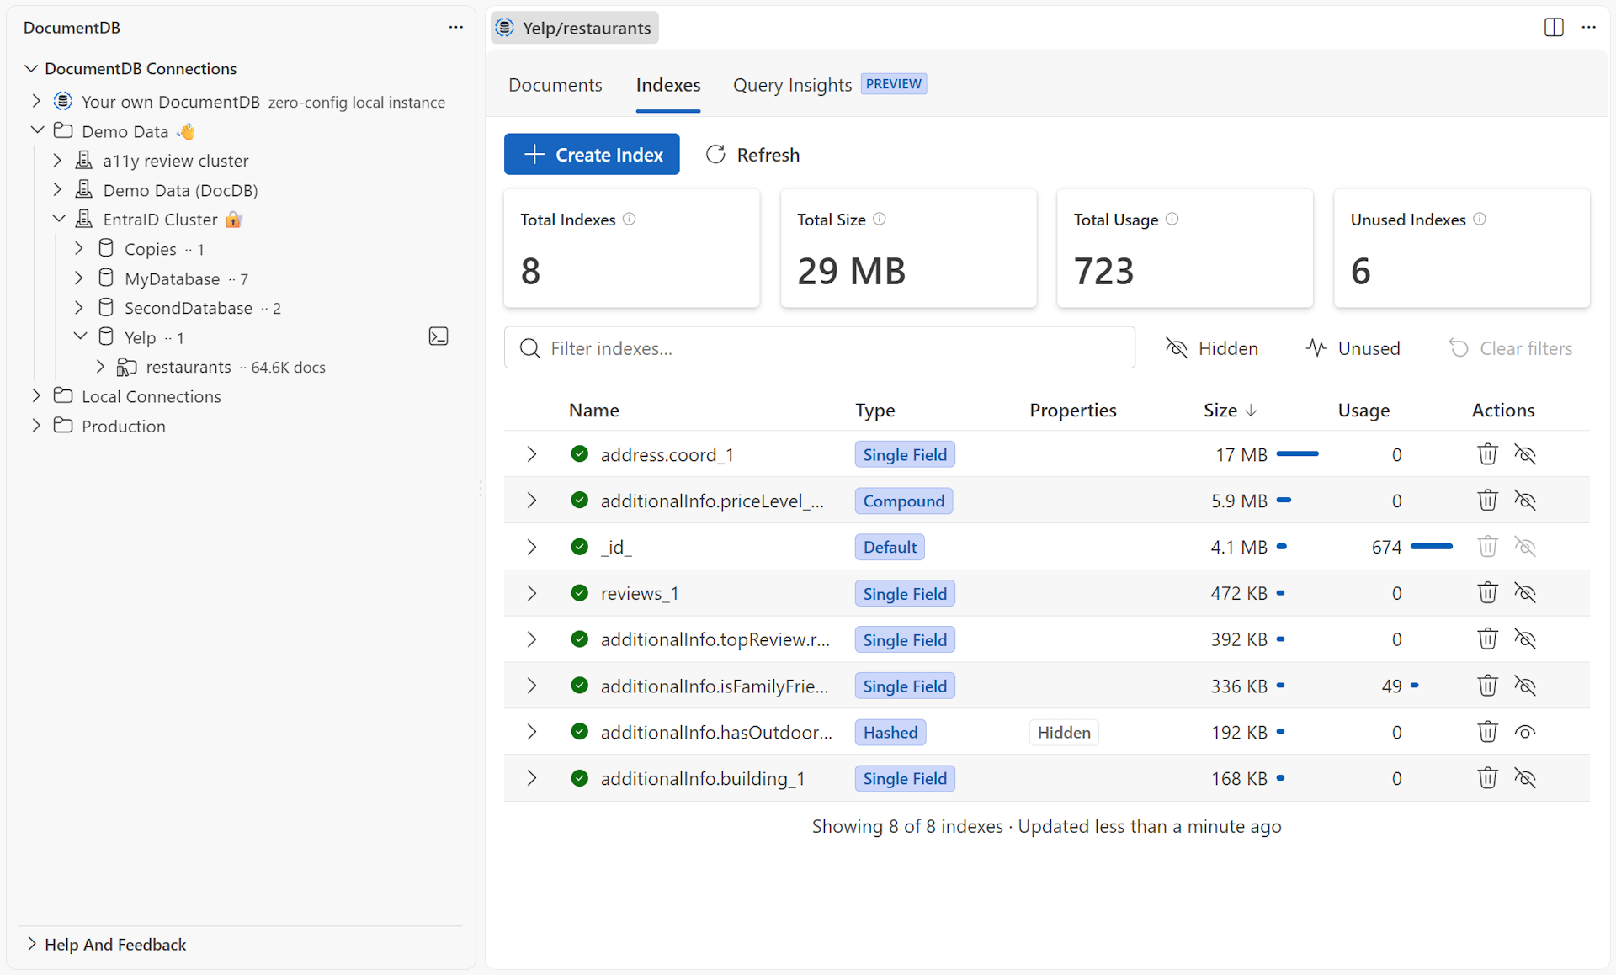The image size is (1616, 975).
Task: Collapse the DocumentDB Connections section
Action: click(31, 68)
